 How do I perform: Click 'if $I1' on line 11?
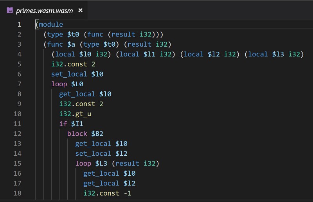71,124
